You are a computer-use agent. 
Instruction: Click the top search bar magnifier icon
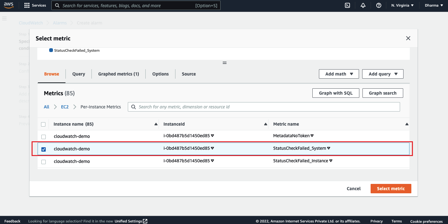coord(57,5)
